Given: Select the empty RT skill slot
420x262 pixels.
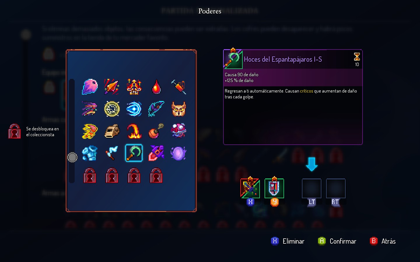Looking at the screenshot, I should point(336,188).
